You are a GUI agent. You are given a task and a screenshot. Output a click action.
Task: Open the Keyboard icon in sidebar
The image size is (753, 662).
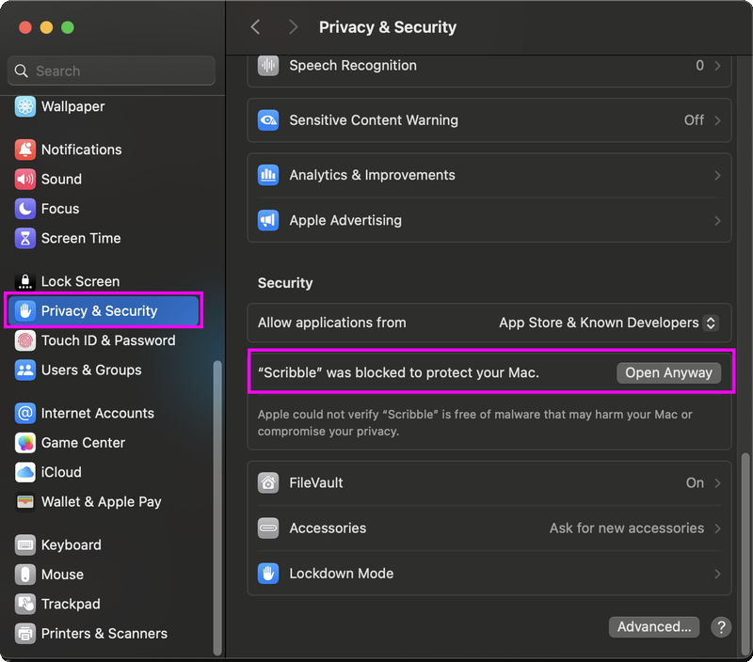(x=25, y=545)
